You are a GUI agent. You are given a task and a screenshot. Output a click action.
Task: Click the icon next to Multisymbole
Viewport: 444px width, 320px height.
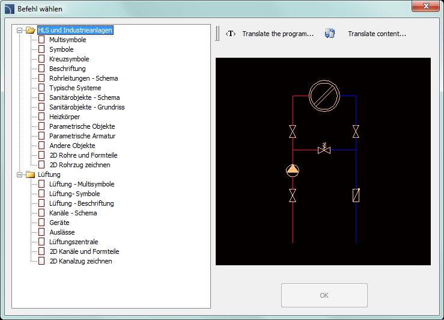pyautogui.click(x=42, y=40)
